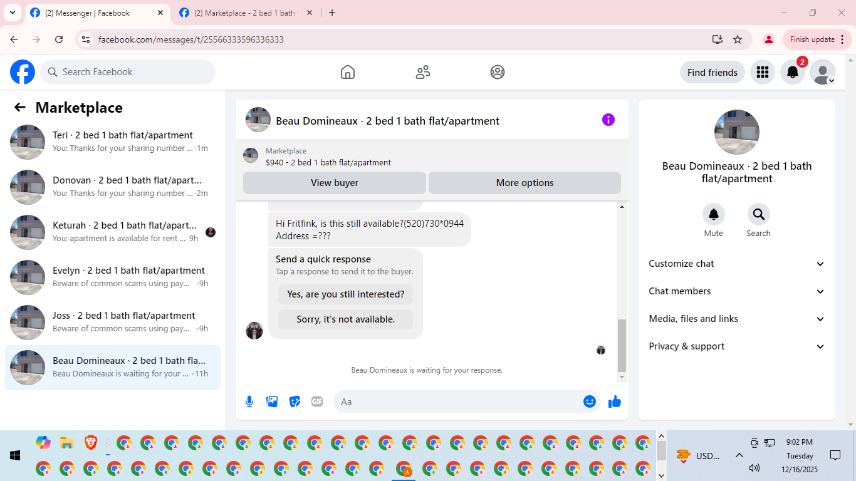Click the Find friends button
856x481 pixels.
(x=712, y=72)
